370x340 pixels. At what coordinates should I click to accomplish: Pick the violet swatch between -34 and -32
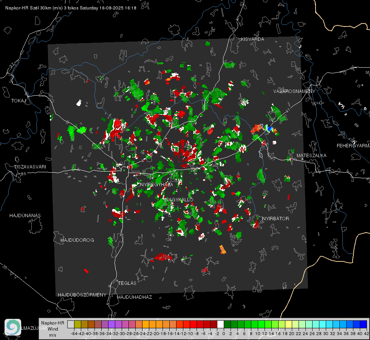coord(111,324)
